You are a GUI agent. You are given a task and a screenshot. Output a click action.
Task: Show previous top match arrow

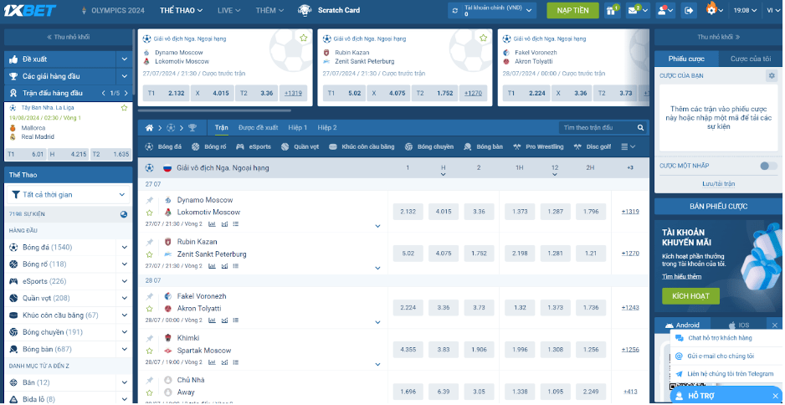coord(104,93)
